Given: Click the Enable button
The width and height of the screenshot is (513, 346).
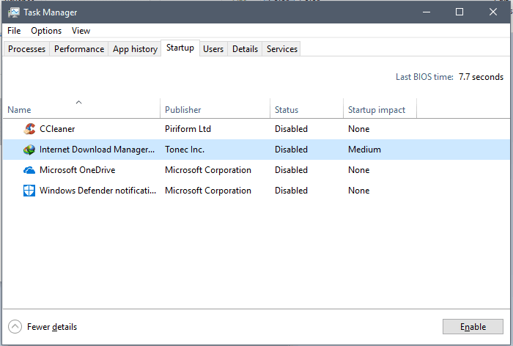Looking at the screenshot, I should click(x=473, y=327).
